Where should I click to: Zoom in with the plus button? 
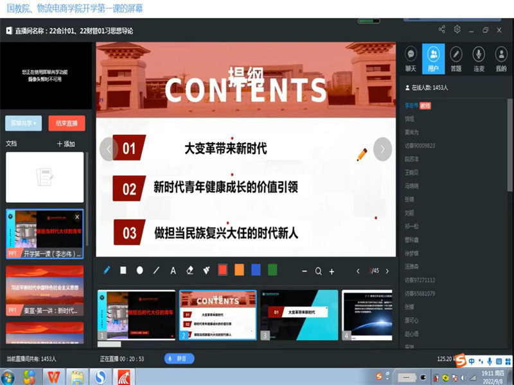coord(332,271)
